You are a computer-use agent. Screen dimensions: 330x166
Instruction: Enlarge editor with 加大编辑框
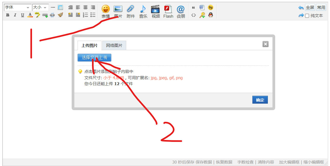point(289,162)
